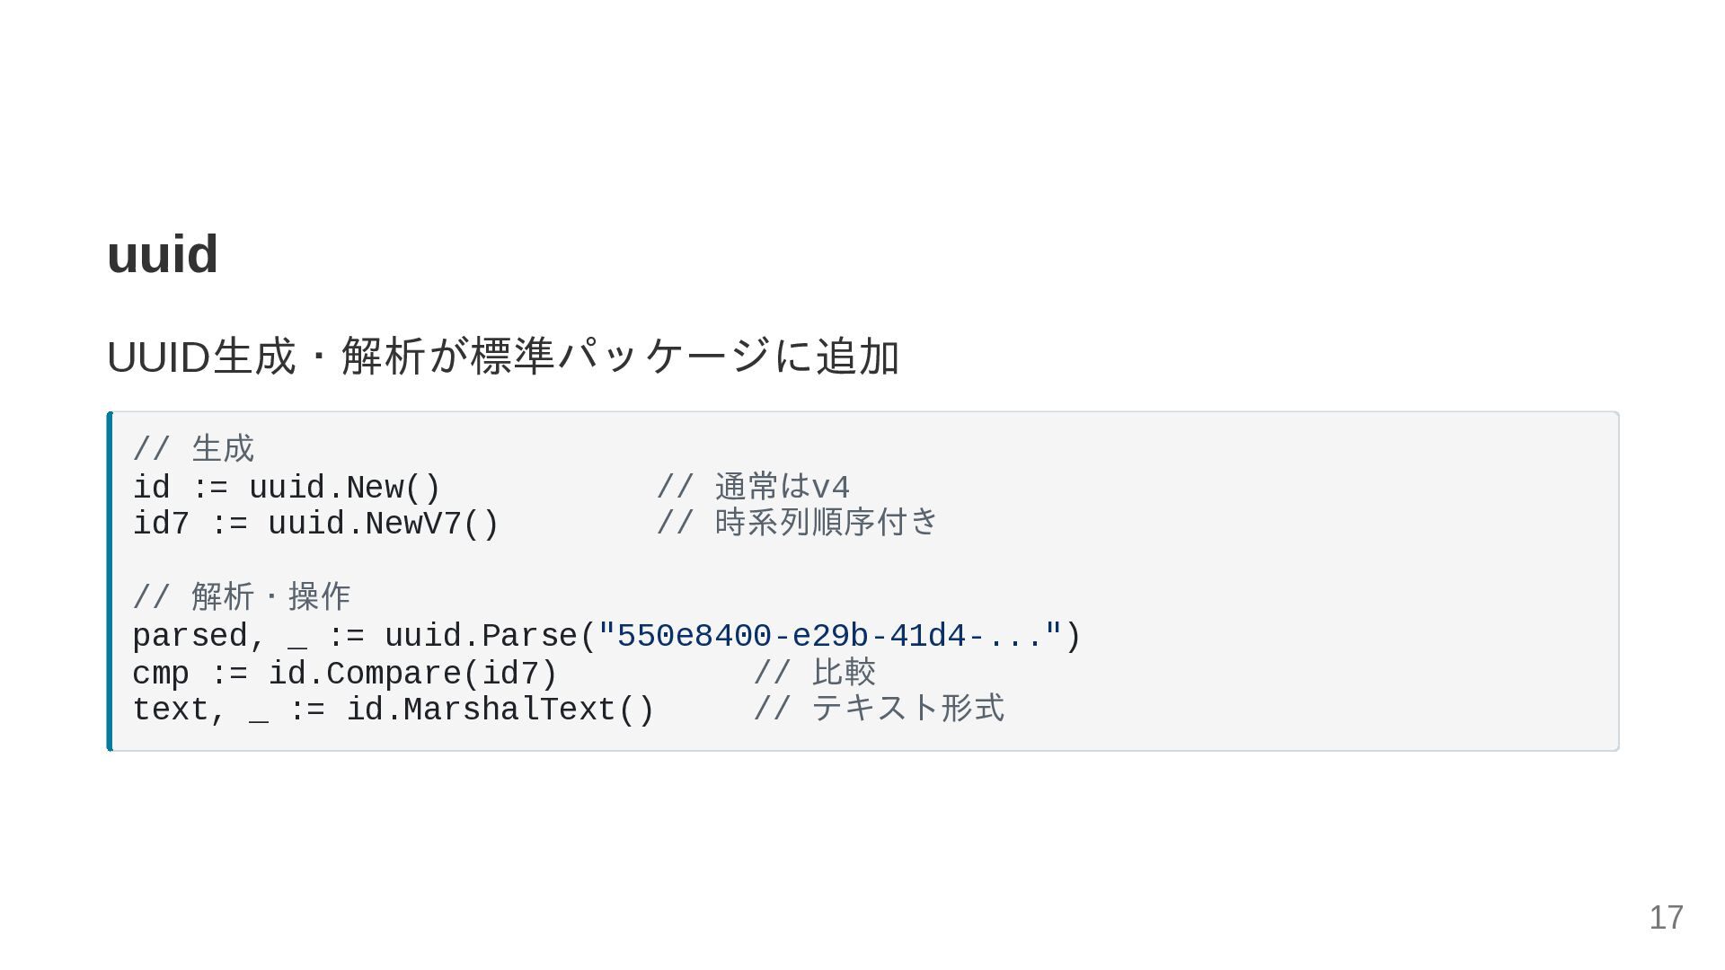Click the "550e8400-e29b-41d4-..." string literal

[x=830, y=636]
